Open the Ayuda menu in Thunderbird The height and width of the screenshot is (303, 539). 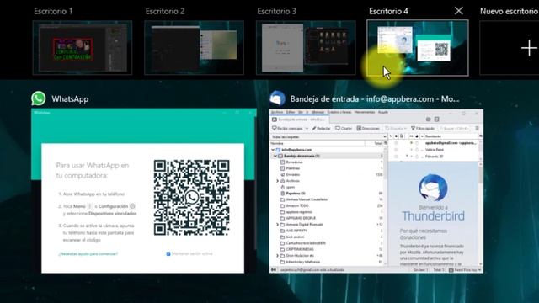click(x=383, y=112)
